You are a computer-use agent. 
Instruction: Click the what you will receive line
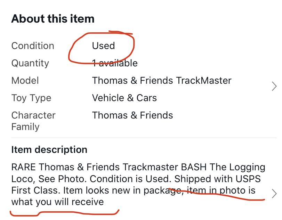[x=57, y=202]
